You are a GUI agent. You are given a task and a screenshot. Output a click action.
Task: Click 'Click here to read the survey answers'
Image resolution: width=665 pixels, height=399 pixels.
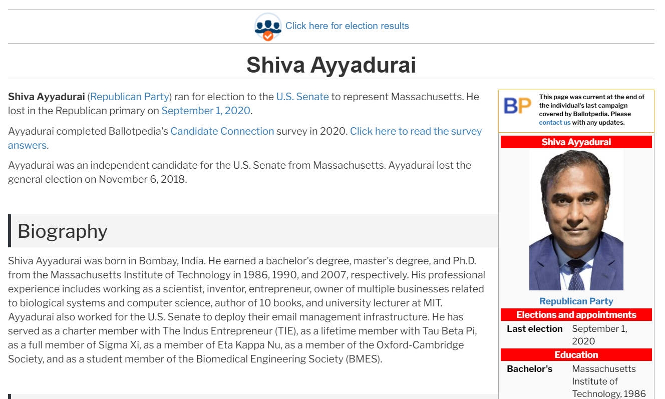pos(416,132)
